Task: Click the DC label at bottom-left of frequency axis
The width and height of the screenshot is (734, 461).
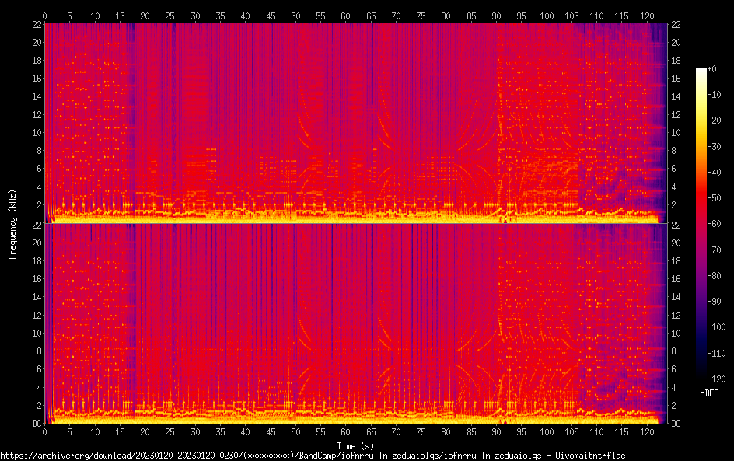Action: (35, 424)
